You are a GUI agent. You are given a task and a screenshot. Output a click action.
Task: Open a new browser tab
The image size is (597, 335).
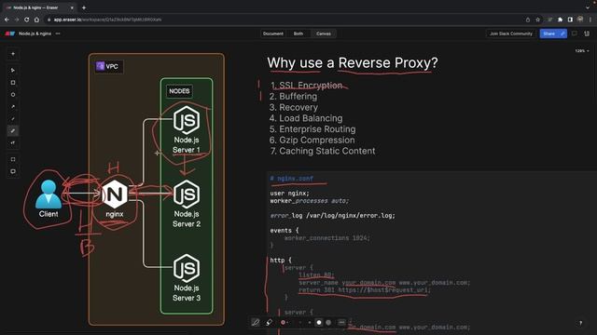click(84, 7)
